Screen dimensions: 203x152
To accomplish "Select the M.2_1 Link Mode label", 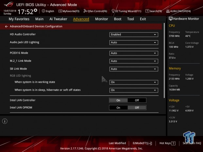I will point(20,61).
